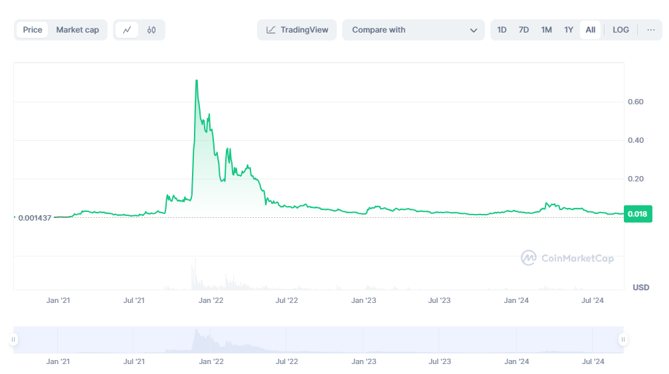Viewport: 669px width, 374px height.
Task: Set time range to 1Y
Action: 569,30
